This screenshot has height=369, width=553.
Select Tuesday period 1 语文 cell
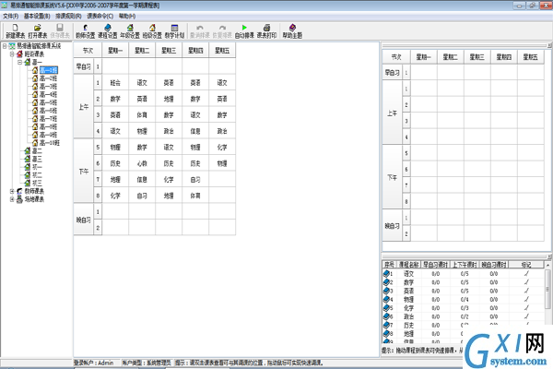coord(142,83)
